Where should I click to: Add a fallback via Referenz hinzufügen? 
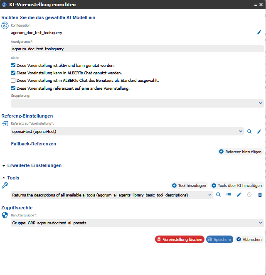(241, 152)
